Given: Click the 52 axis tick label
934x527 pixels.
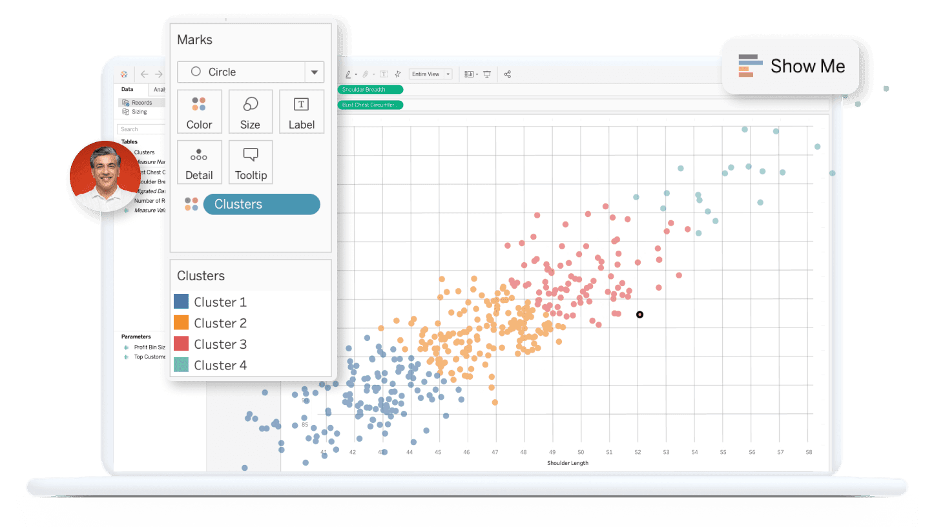Looking at the screenshot, I should click(638, 453).
